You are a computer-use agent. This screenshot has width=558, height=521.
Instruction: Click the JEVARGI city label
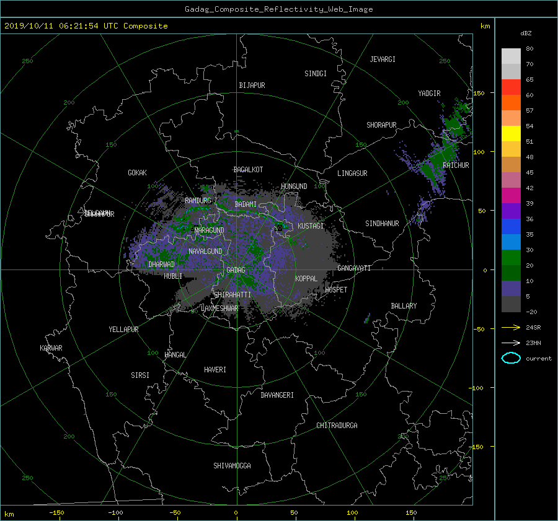[383, 59]
